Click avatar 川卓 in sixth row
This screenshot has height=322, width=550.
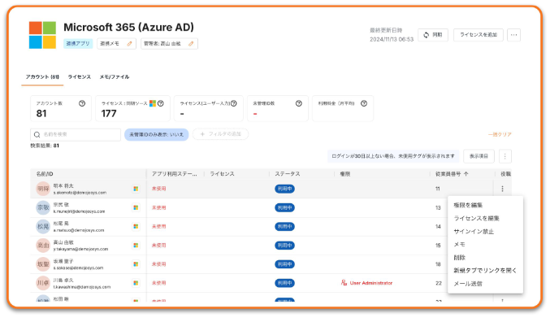click(x=43, y=283)
